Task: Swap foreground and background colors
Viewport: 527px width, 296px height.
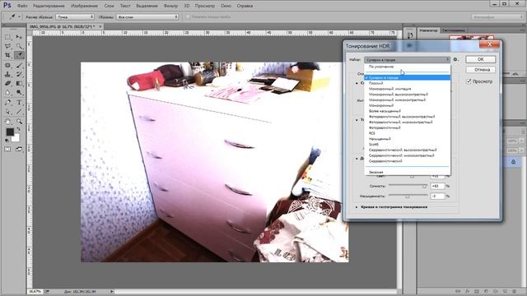Action: click(x=19, y=129)
